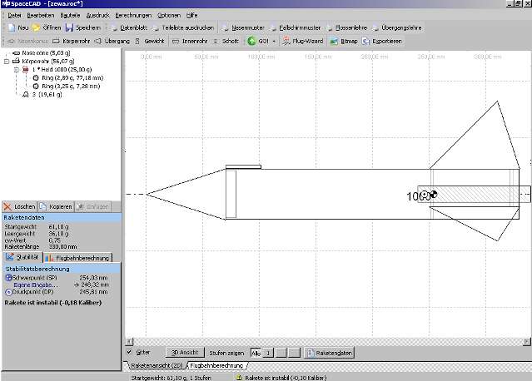Collapse the Held 1000 motor node
Viewport: 532px width, 381px height.
pos(16,70)
